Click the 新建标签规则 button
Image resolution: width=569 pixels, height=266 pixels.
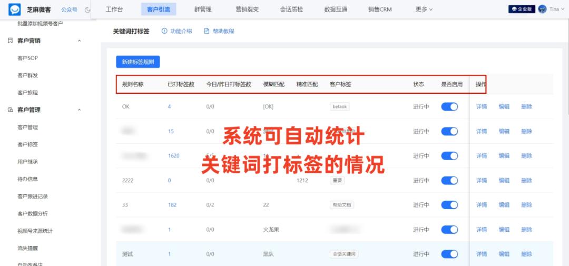(x=138, y=62)
